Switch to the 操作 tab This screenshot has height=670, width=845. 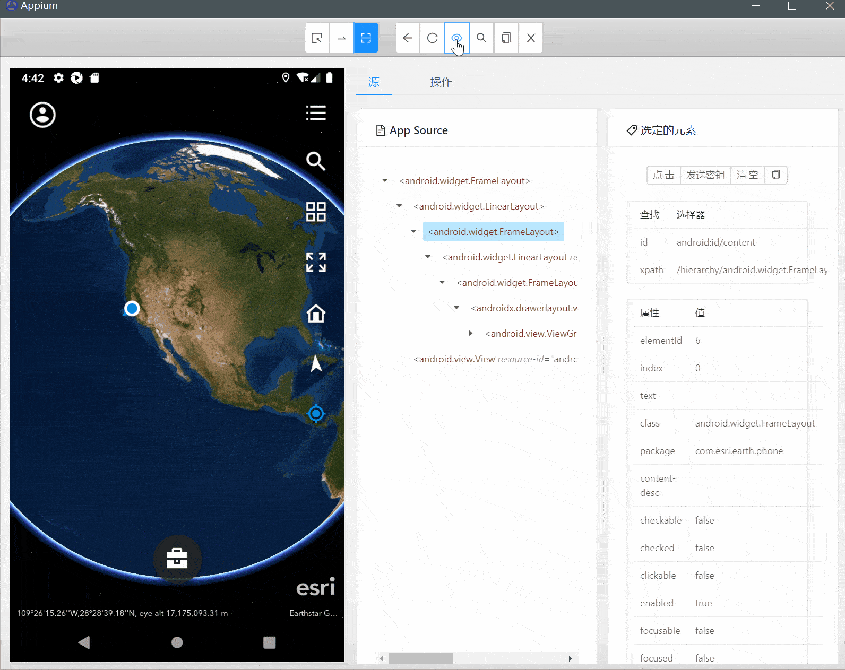coord(441,82)
